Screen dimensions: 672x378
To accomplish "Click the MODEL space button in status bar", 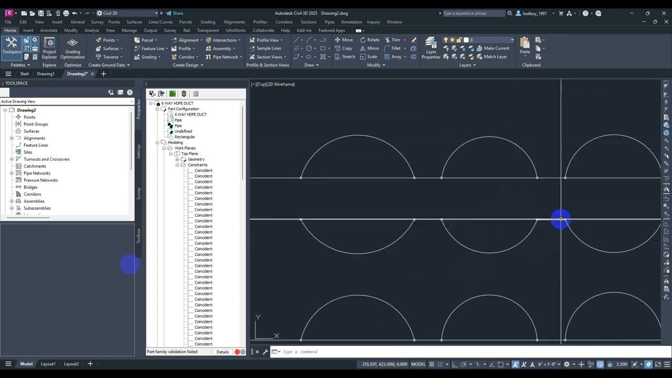I will [x=418, y=364].
